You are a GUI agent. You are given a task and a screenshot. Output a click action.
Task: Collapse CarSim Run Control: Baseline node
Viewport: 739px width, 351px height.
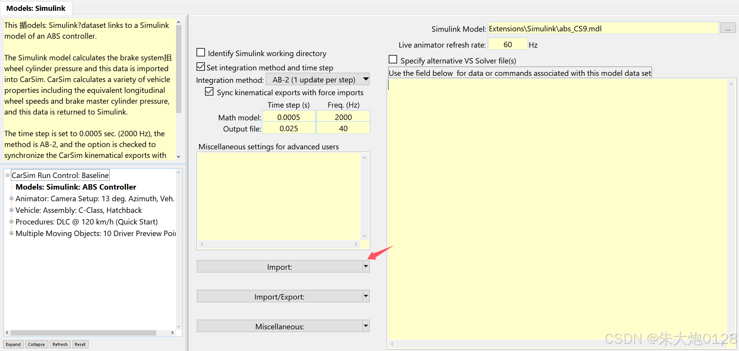(x=7, y=175)
